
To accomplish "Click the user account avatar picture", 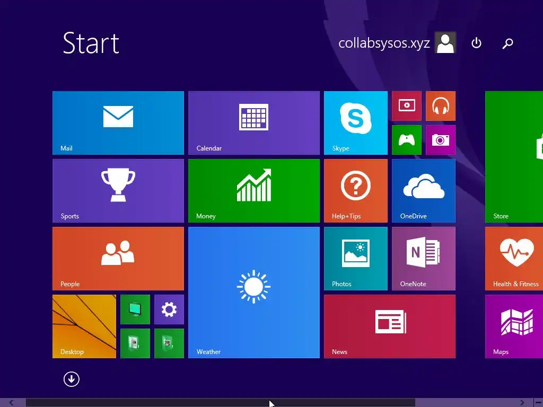I will tap(445, 42).
